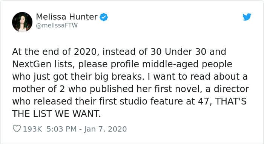Viewport: 264px width, 144px height.
Task: Open the 5:03 PM timestamp link
Action: 61,129
